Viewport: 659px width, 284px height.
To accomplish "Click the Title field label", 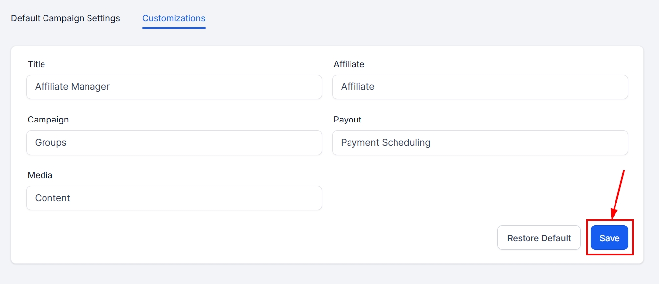I will click(36, 64).
